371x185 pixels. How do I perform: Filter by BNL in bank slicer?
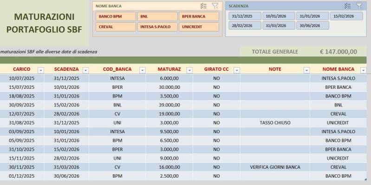157,17
